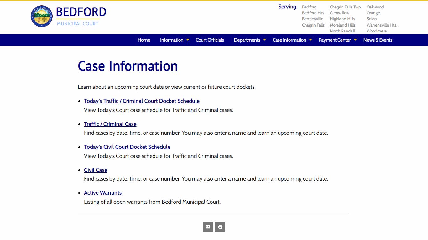Click Highland Hills in the Serving list
The image size is (428, 240).
(x=342, y=19)
